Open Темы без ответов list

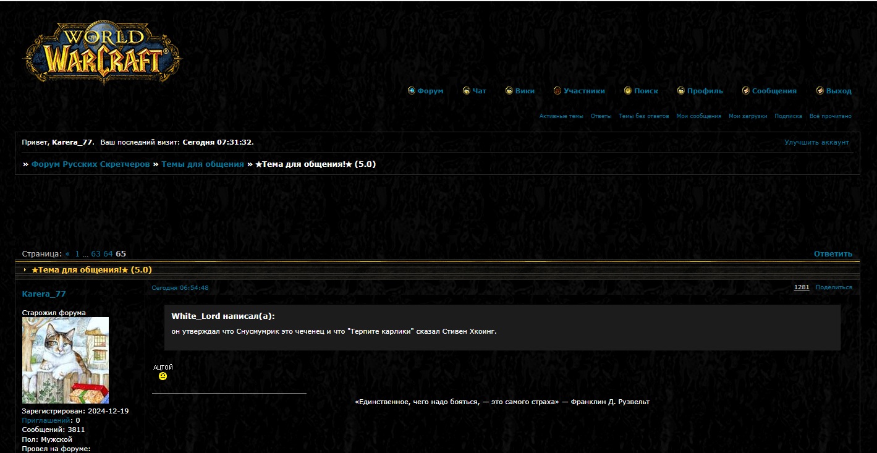point(643,116)
